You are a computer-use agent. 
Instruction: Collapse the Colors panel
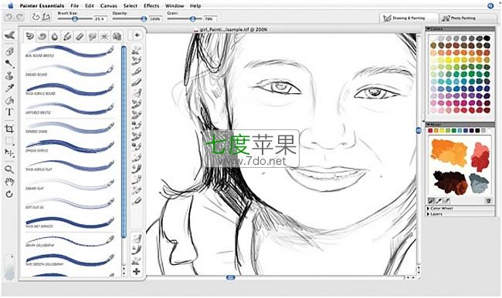(429, 28)
